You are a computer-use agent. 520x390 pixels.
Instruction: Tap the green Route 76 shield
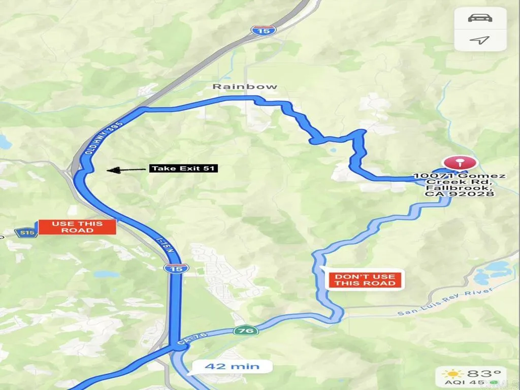click(246, 330)
